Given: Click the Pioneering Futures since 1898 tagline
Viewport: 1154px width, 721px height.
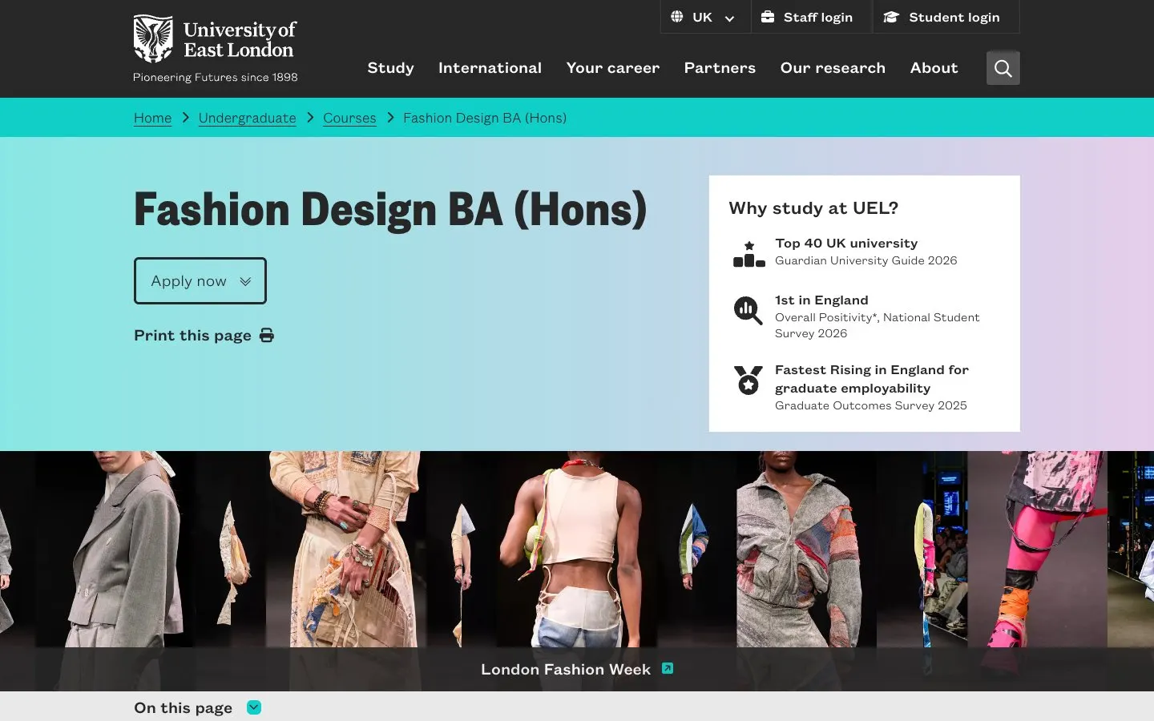Looking at the screenshot, I should click(215, 77).
